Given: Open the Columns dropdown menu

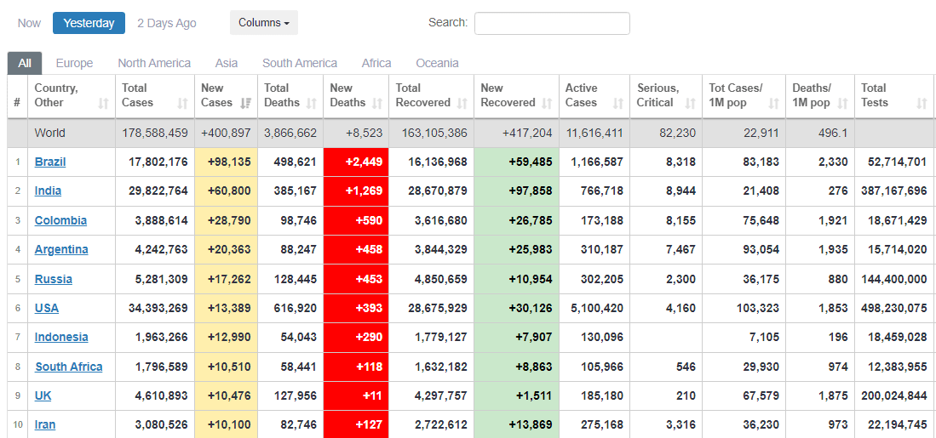Looking at the screenshot, I should tap(263, 23).
